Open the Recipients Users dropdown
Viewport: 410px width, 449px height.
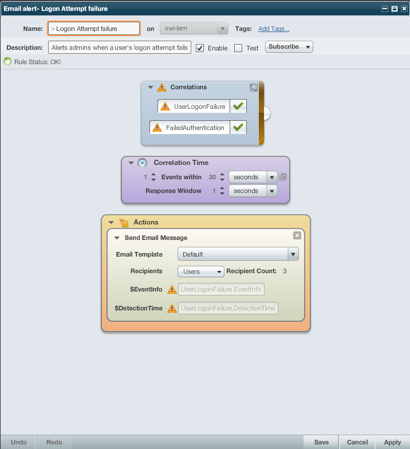click(200, 271)
